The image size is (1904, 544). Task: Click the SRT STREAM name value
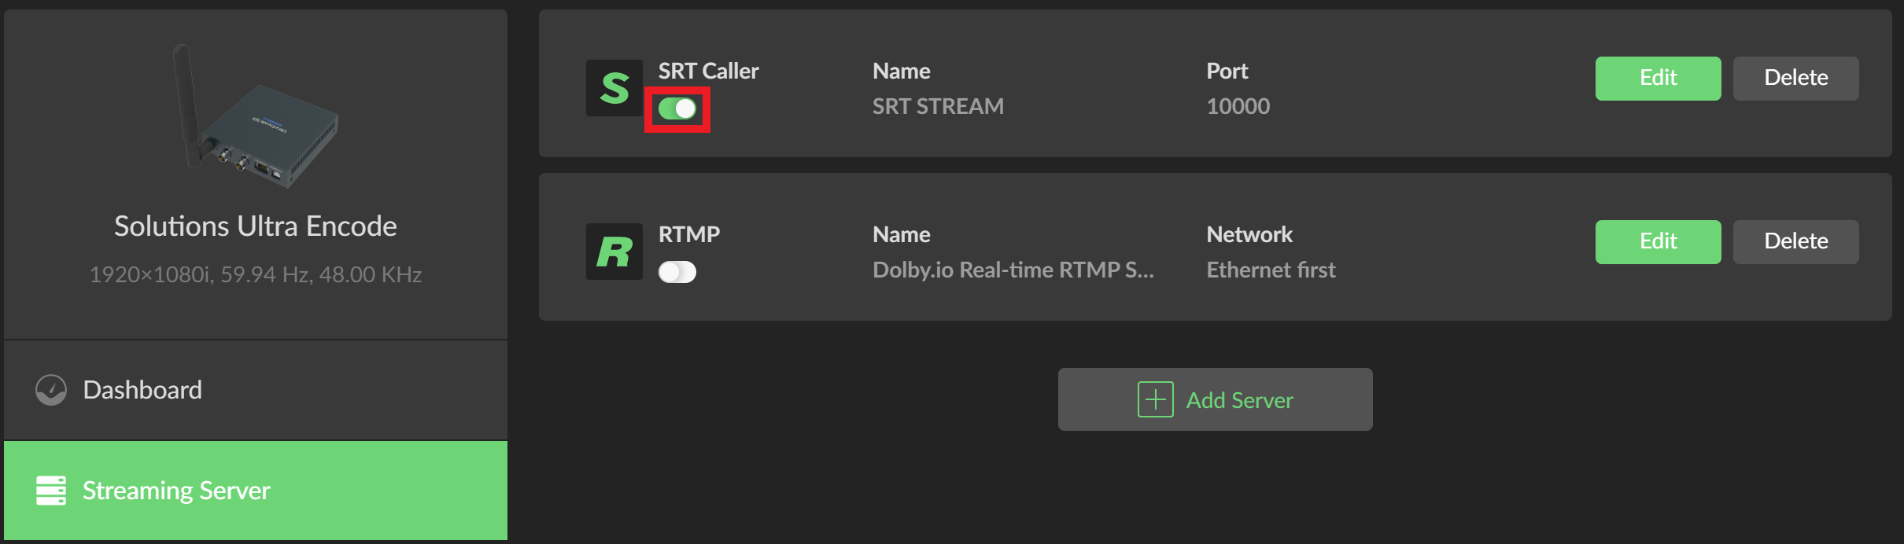pyautogui.click(x=938, y=106)
